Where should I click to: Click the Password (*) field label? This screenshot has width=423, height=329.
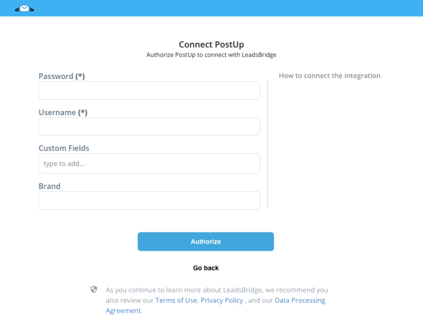(x=62, y=76)
